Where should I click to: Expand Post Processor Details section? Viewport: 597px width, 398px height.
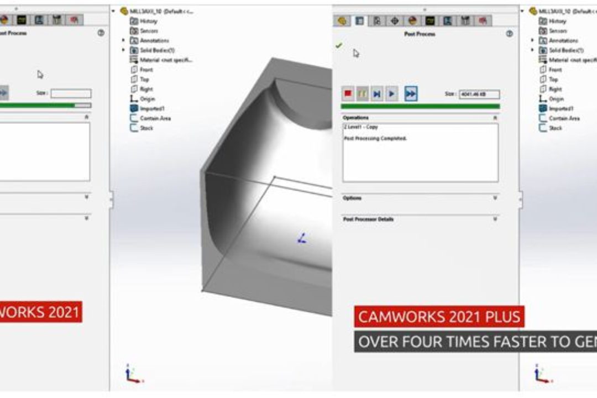coord(495,219)
